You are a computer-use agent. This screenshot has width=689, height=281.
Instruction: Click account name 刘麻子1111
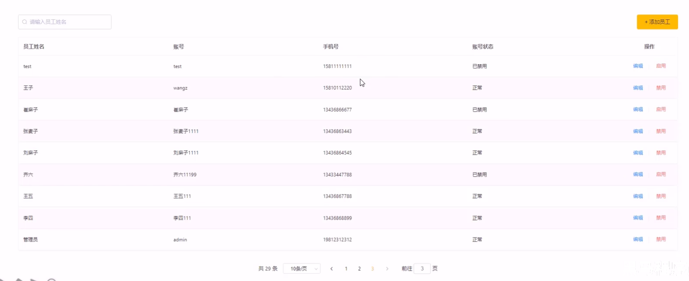click(x=186, y=153)
